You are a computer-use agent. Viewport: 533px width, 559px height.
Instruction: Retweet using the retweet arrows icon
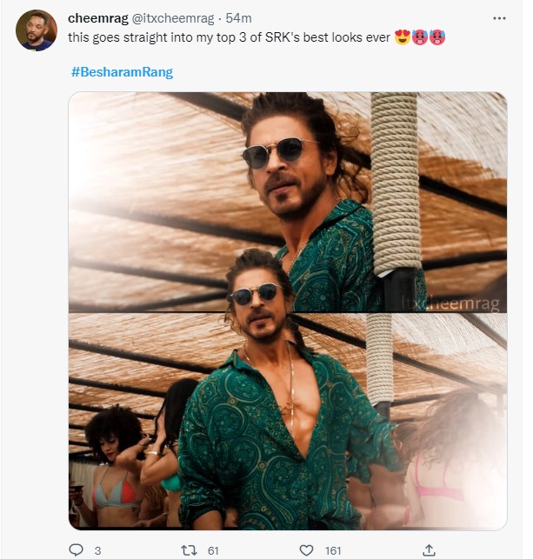187,549
